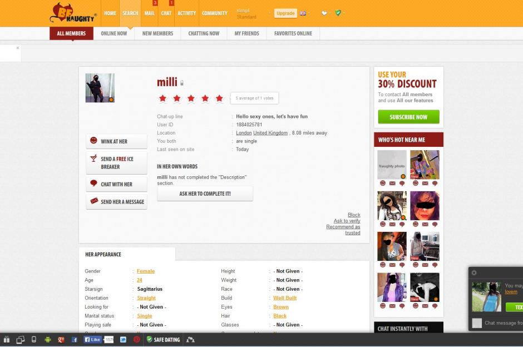This screenshot has height=347, width=523.
Task: Click the green shield icon in header
Action: pos(338,13)
